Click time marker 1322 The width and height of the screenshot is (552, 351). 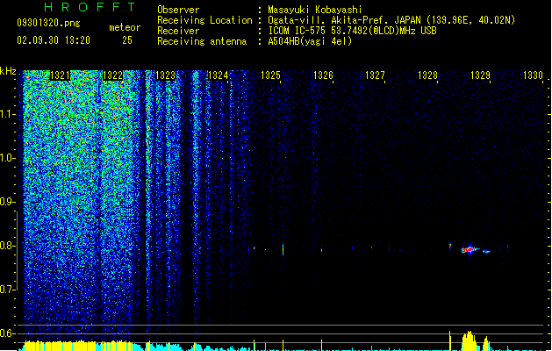[x=112, y=75]
